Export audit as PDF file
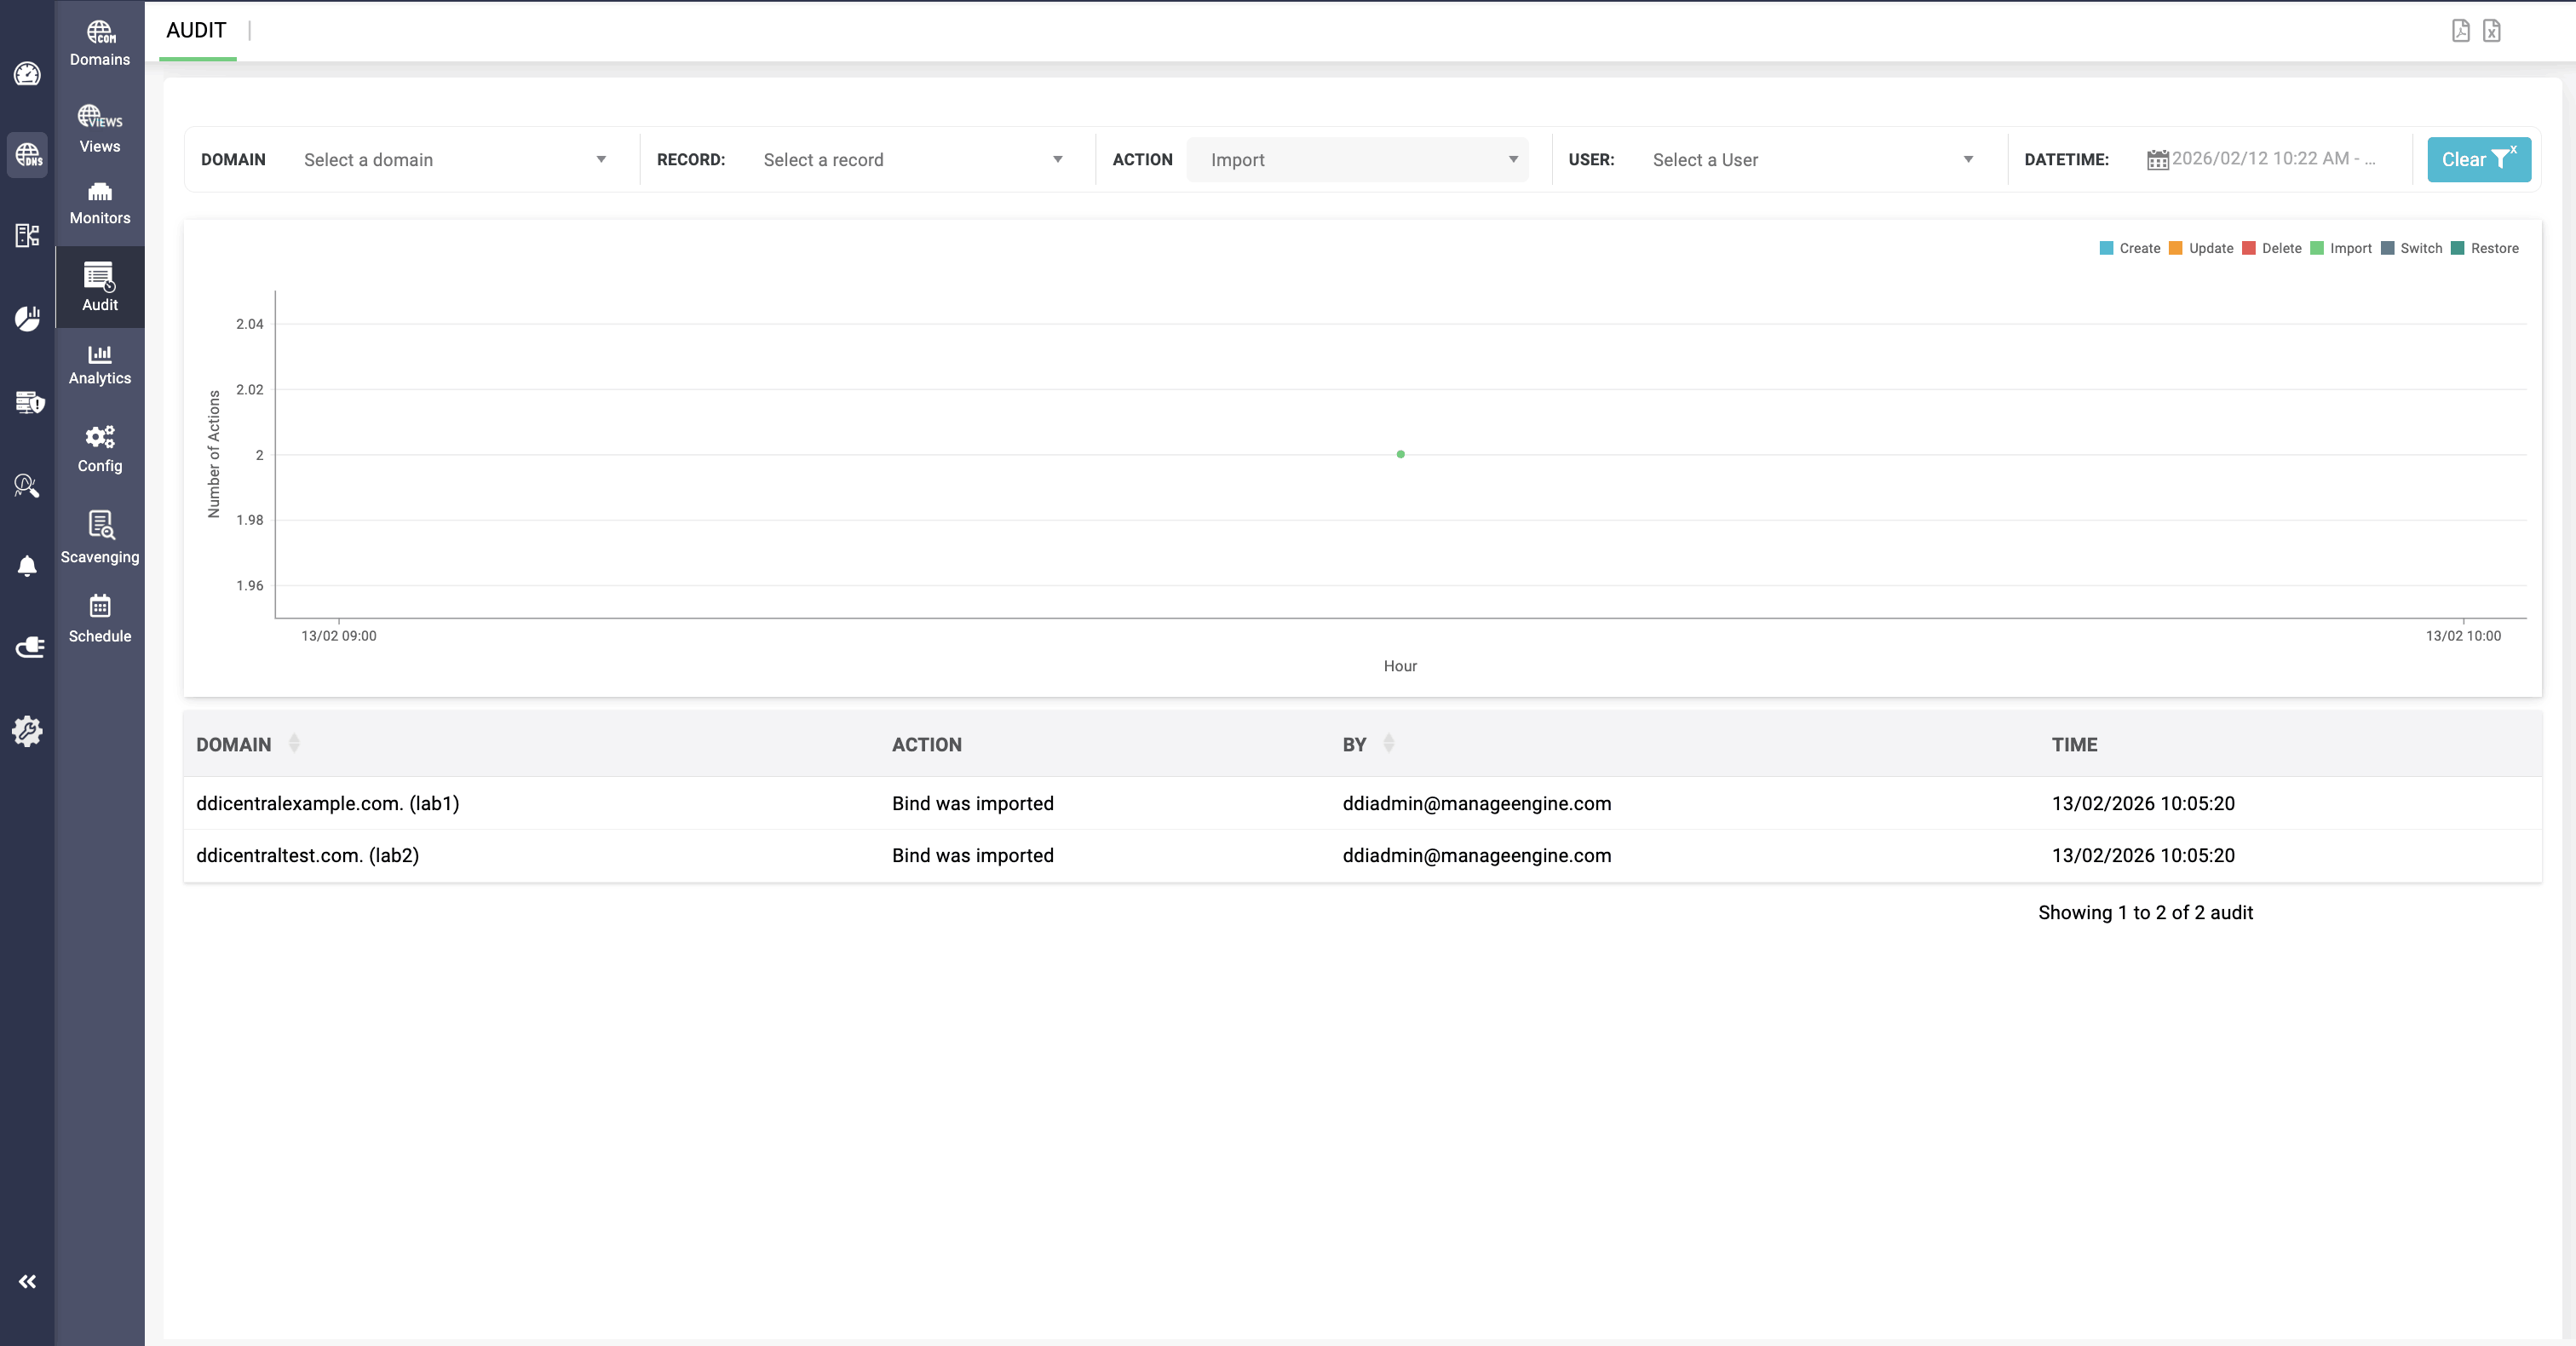Image resolution: width=2576 pixels, height=1346 pixels. (x=2460, y=31)
